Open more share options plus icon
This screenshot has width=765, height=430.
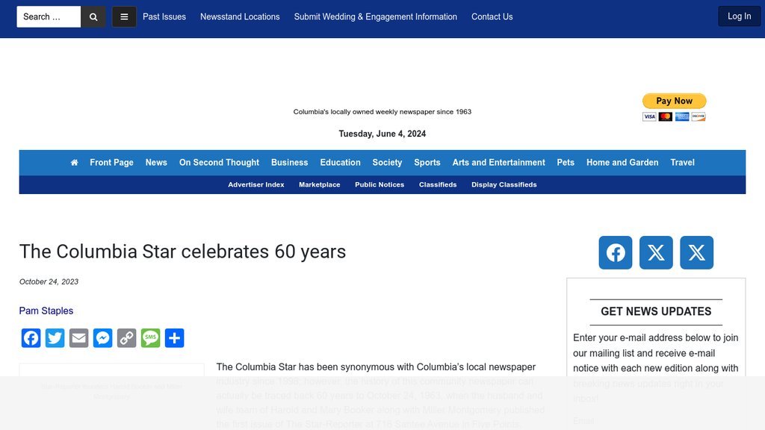coord(175,338)
